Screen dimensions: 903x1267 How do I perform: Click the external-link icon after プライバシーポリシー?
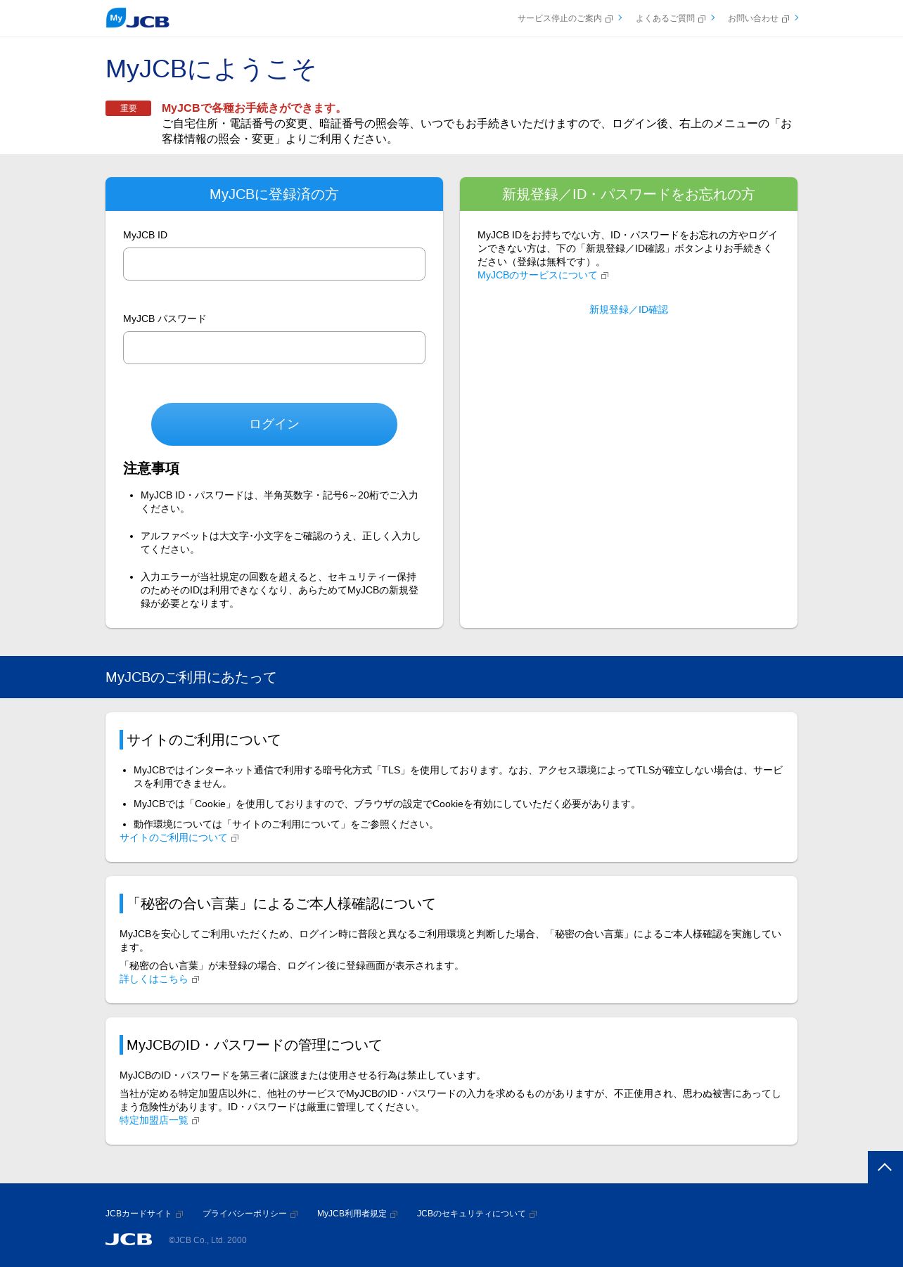click(x=294, y=1214)
